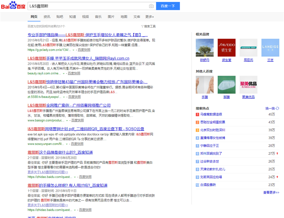Viewport: 284px width, 218px height.
Task: Click the 欧舒丹 text link
Action: (x=205, y=60)
